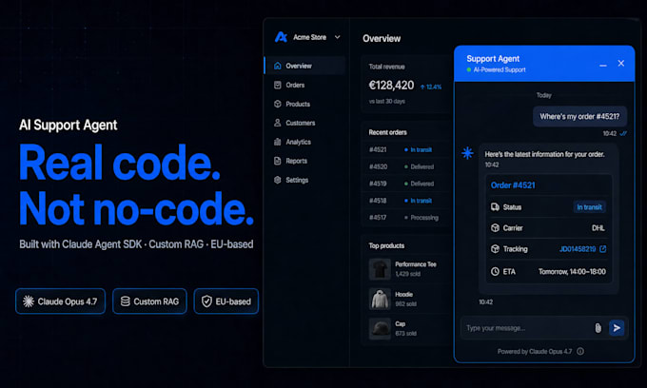Click the Claude Opus 4.7 badge
647x388 pixels.
[x=61, y=301]
